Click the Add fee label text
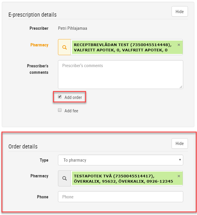Image resolution: width=197 pixels, height=215 pixels. (71, 111)
